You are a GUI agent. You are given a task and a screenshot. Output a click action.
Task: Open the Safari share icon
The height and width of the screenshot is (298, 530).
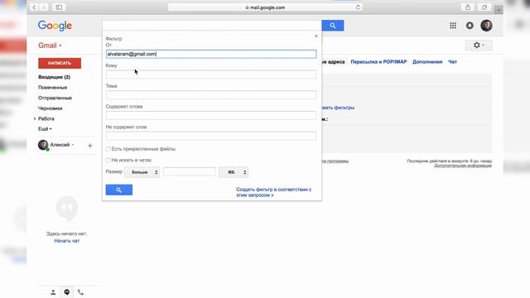click(x=468, y=7)
